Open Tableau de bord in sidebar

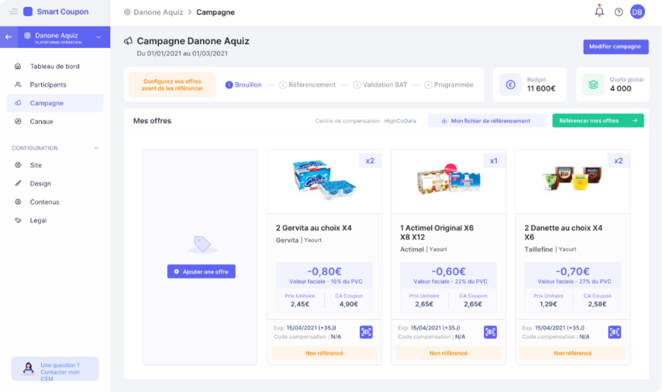[x=54, y=66]
